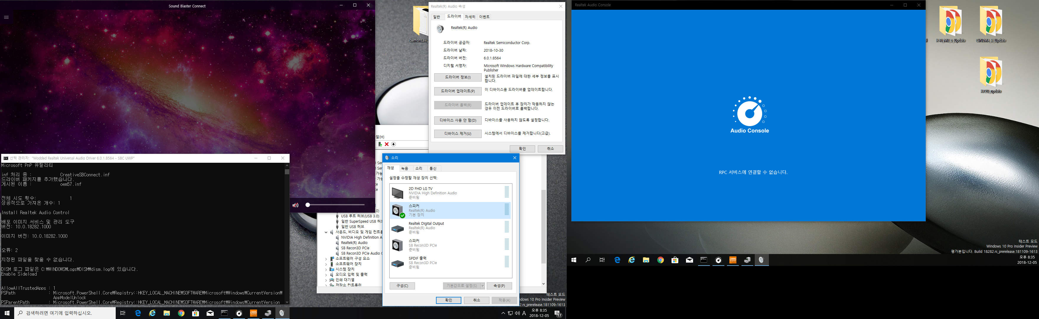The height and width of the screenshot is (319, 1039).
Task: Open the Sound Blaster Connect hamburger menu
Action: (6, 17)
